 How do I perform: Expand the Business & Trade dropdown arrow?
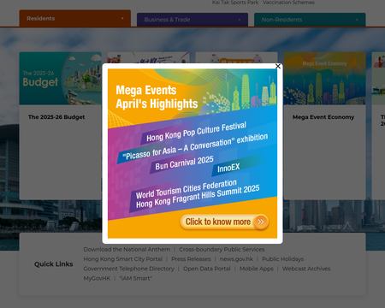pos(240,20)
